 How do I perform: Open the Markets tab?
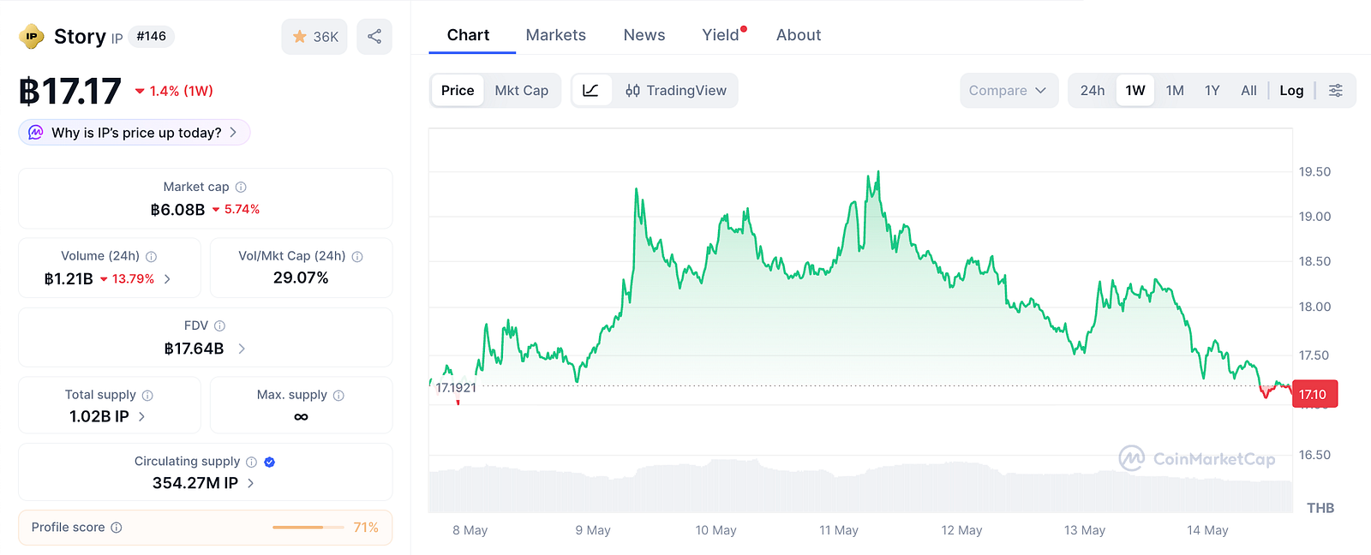pos(556,35)
